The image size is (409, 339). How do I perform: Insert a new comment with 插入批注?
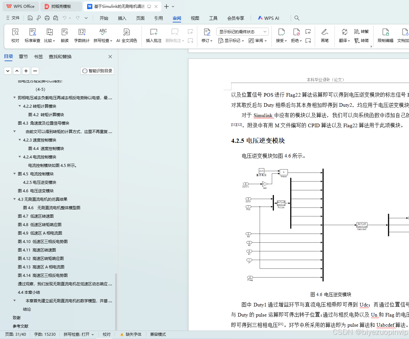click(x=154, y=35)
